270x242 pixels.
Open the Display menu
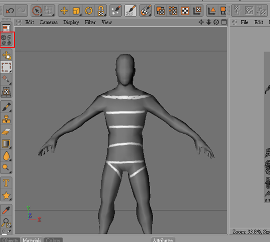click(x=71, y=22)
